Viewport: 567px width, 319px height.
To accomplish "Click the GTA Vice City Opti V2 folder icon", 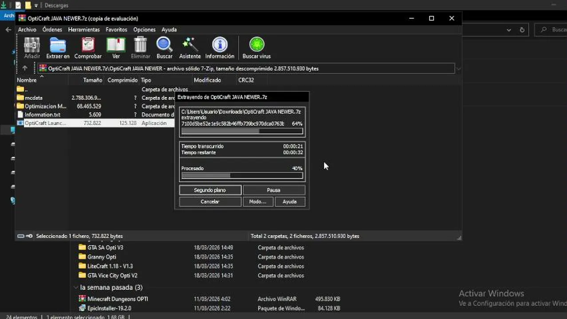I will coord(82,275).
